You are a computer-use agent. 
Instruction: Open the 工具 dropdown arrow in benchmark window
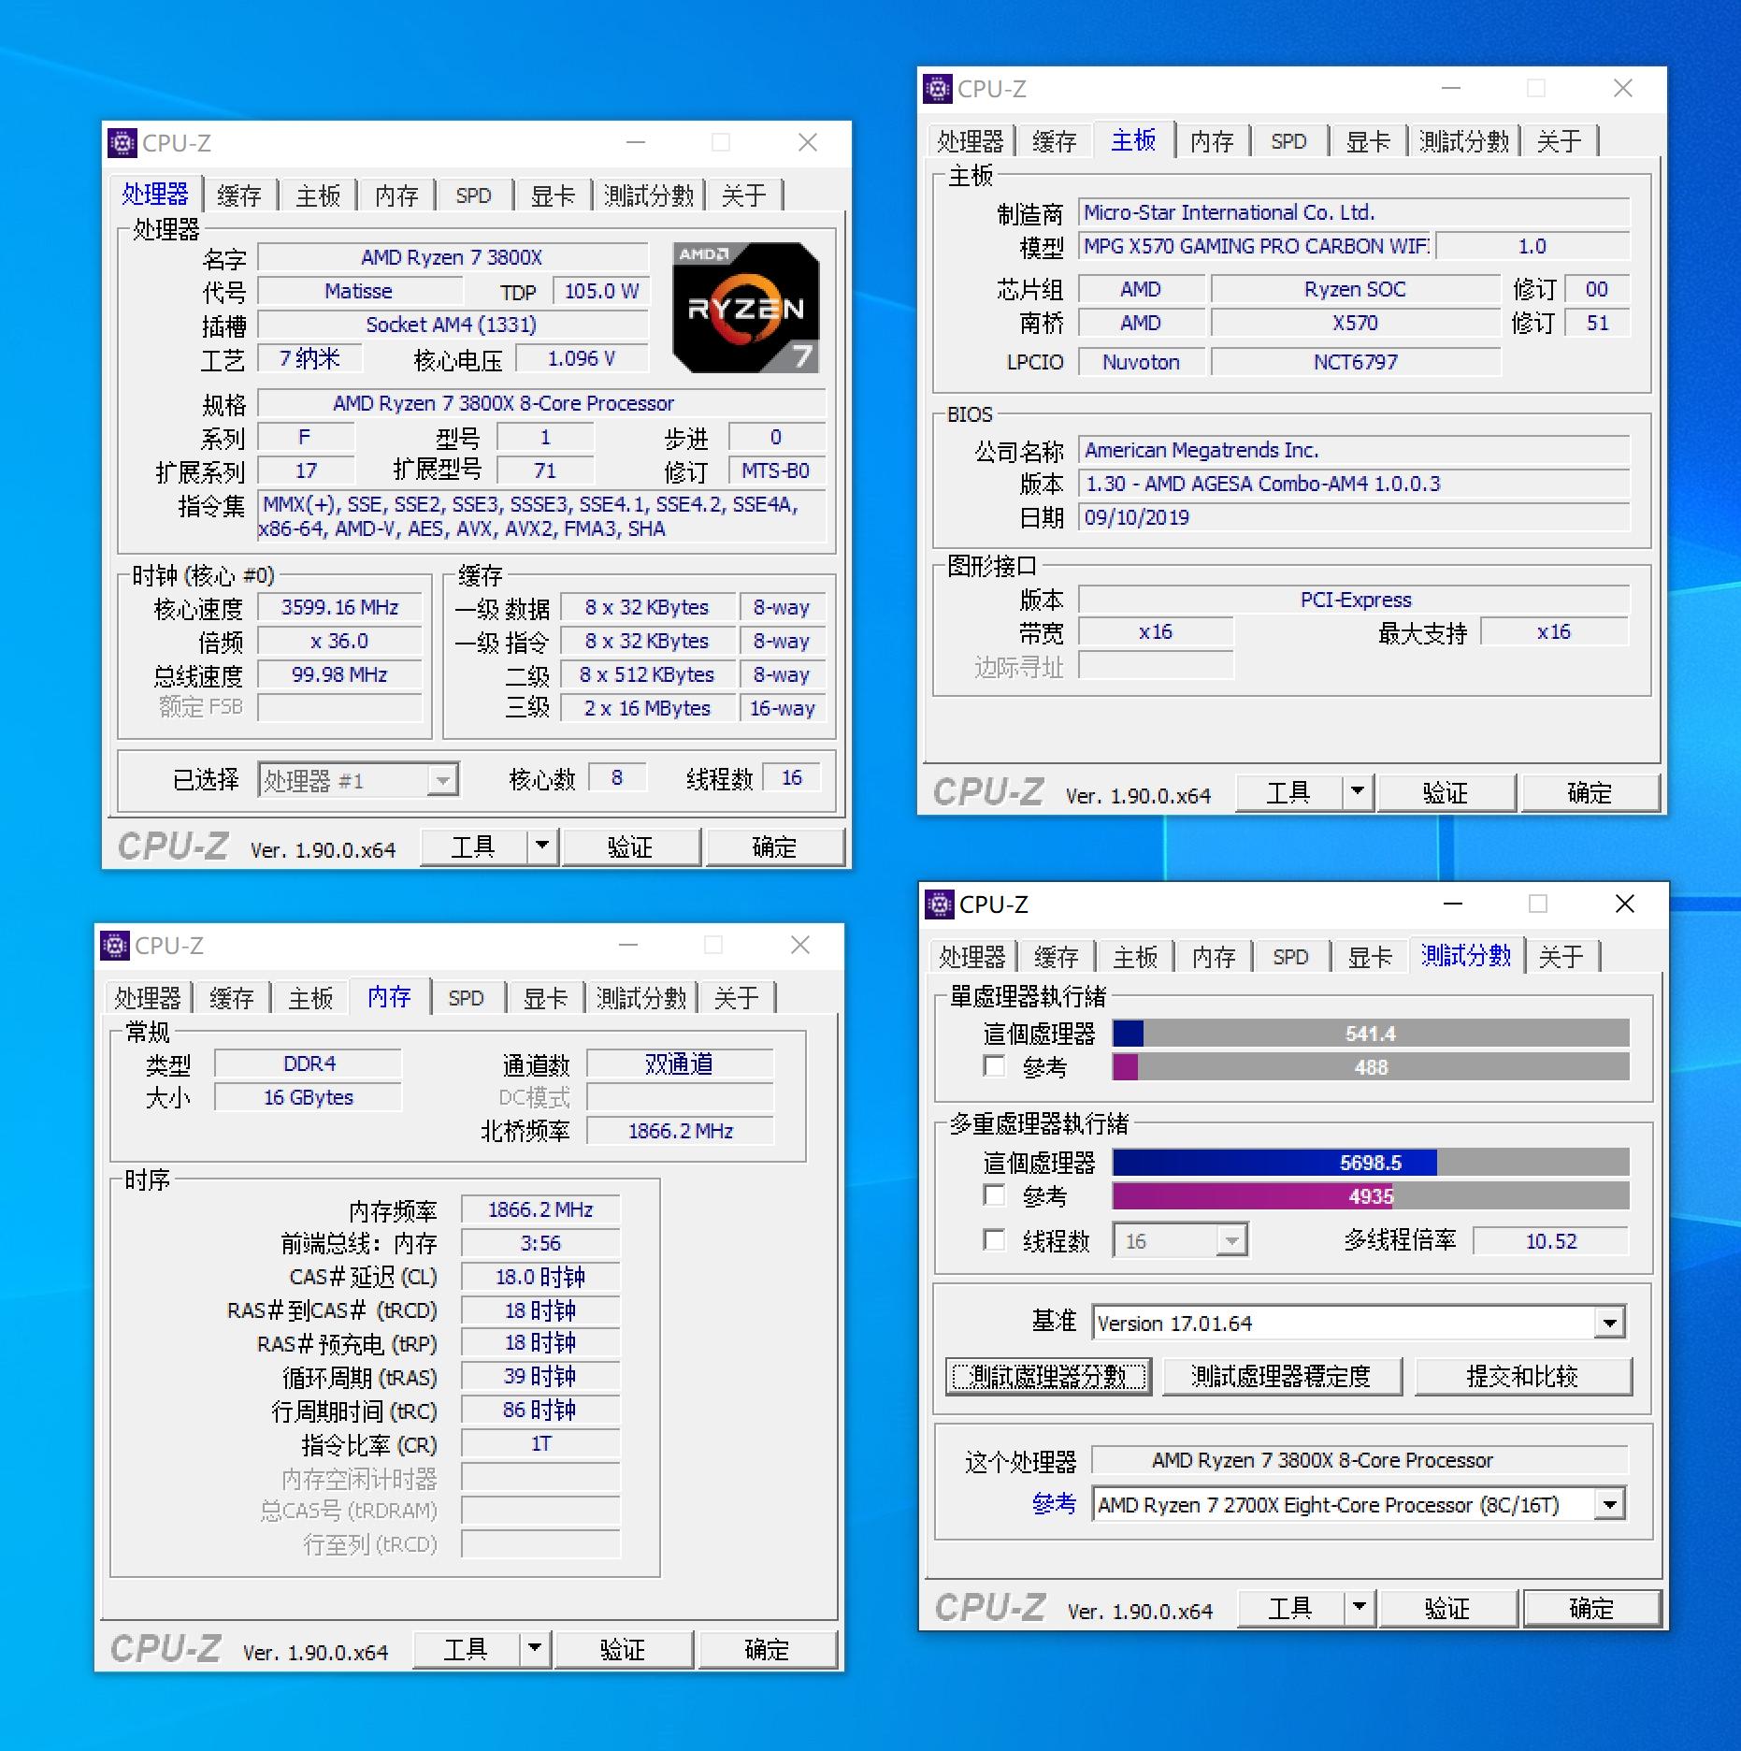[x=1360, y=1608]
